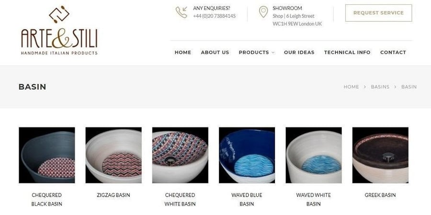Image resolution: width=431 pixels, height=215 pixels.
Task: Open the Our Ideas menu item
Action: pyautogui.click(x=299, y=52)
